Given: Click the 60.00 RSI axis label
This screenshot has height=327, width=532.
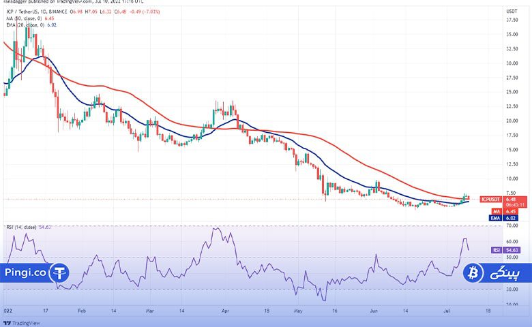Looking at the screenshot, I should (512, 242).
